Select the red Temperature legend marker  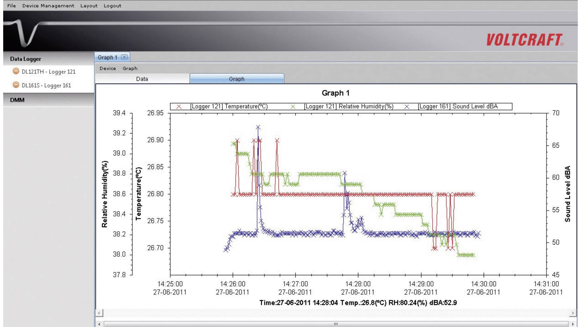pyautogui.click(x=180, y=106)
